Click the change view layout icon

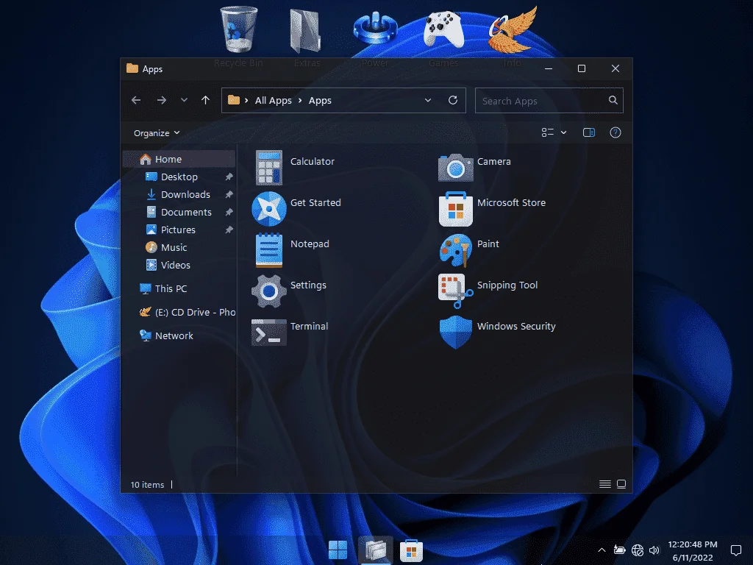tap(547, 132)
